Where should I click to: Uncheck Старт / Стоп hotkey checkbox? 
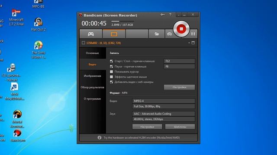click(x=111, y=61)
